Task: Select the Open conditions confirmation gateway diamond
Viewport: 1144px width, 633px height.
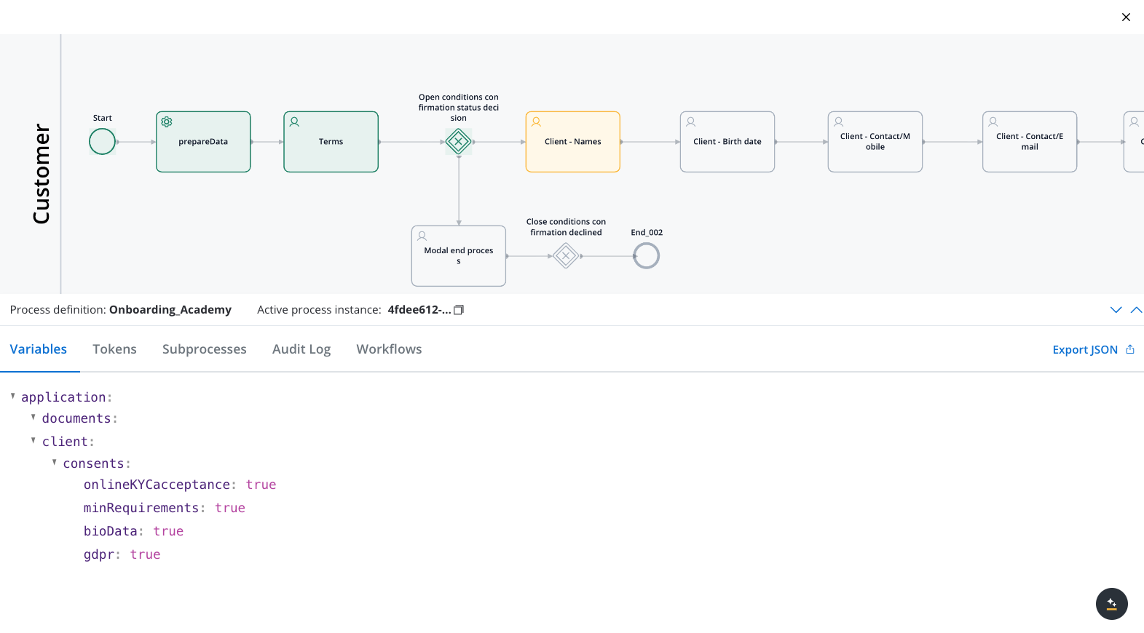Action: (x=459, y=141)
